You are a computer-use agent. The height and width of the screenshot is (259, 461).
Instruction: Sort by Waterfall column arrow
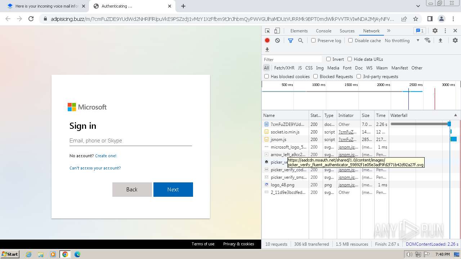[x=455, y=115]
